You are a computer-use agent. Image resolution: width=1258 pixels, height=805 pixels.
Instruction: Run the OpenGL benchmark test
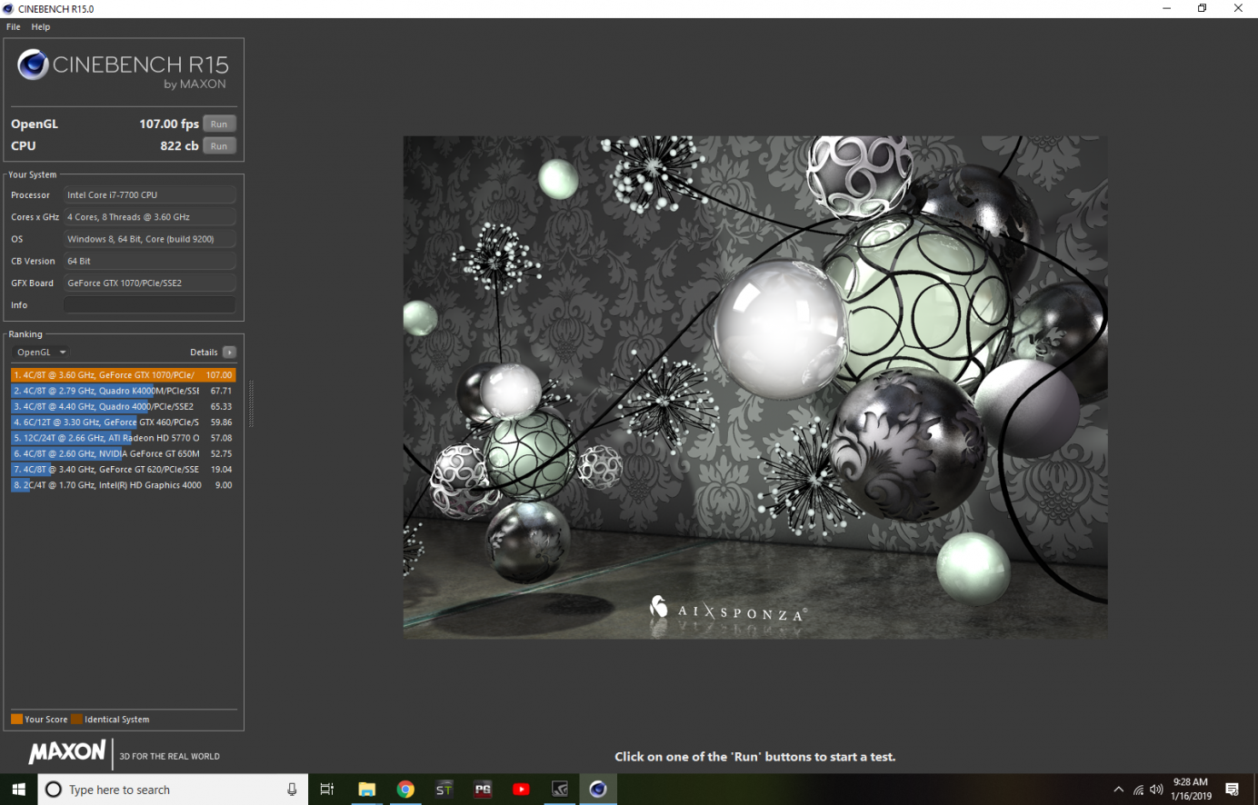[x=219, y=124]
